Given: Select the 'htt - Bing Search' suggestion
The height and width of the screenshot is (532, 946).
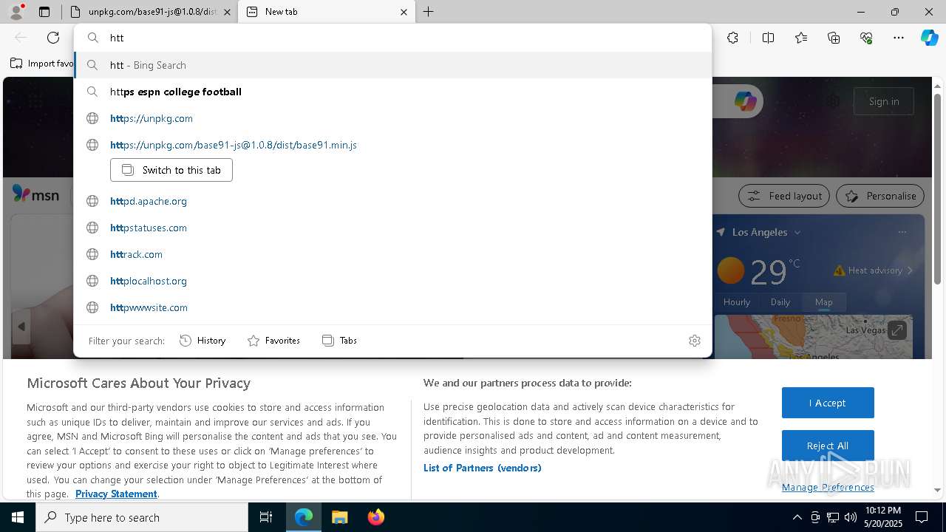Looking at the screenshot, I should 392,65.
